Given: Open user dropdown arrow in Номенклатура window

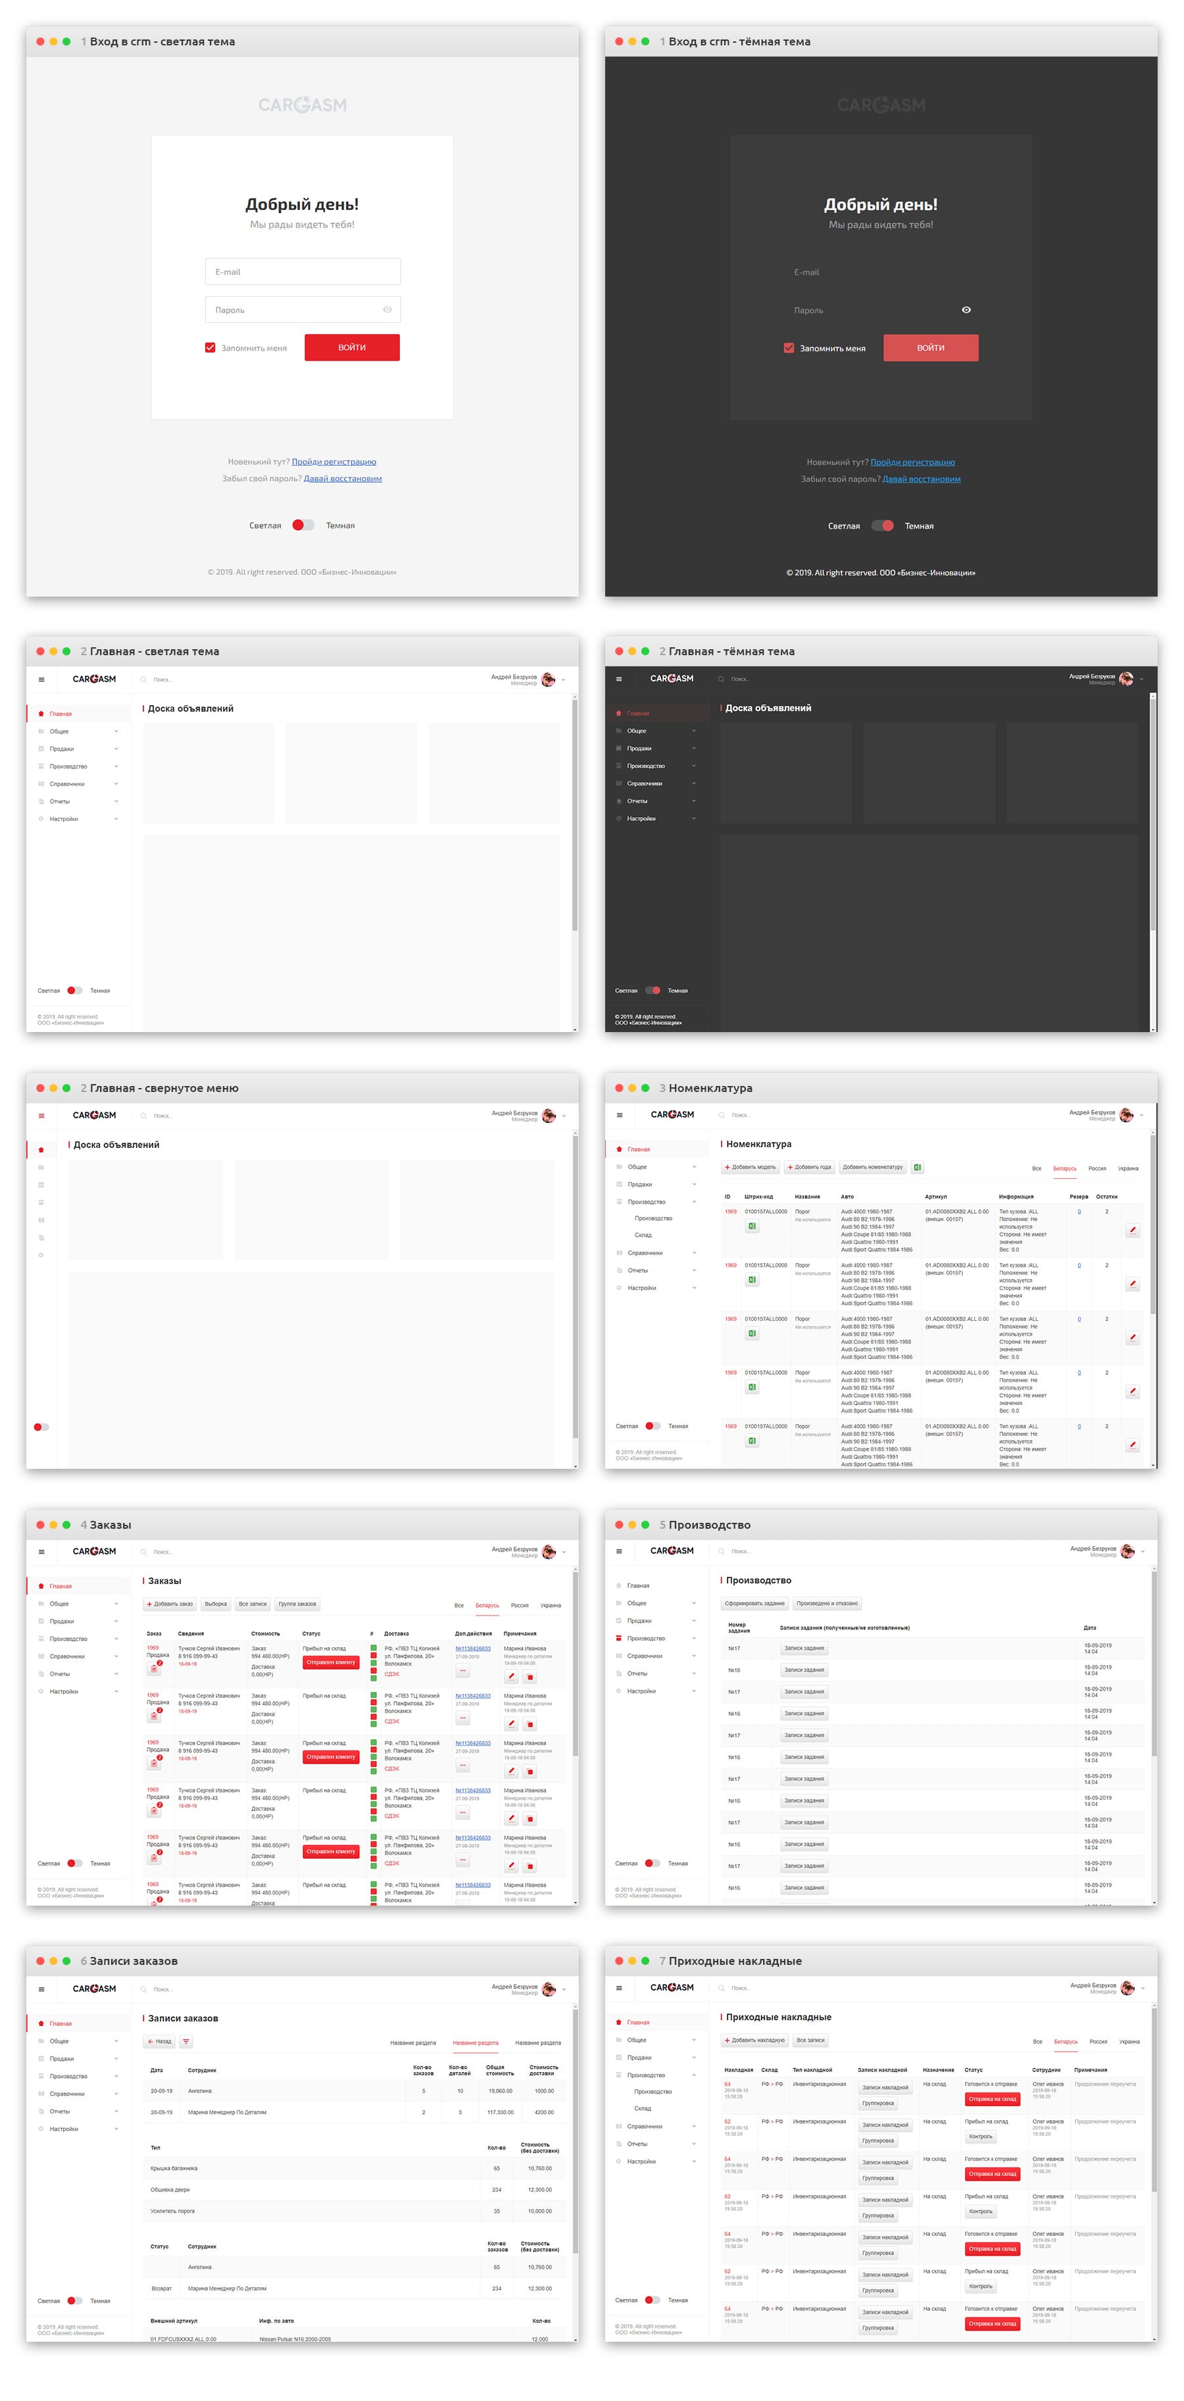Looking at the screenshot, I should (x=1141, y=1116).
